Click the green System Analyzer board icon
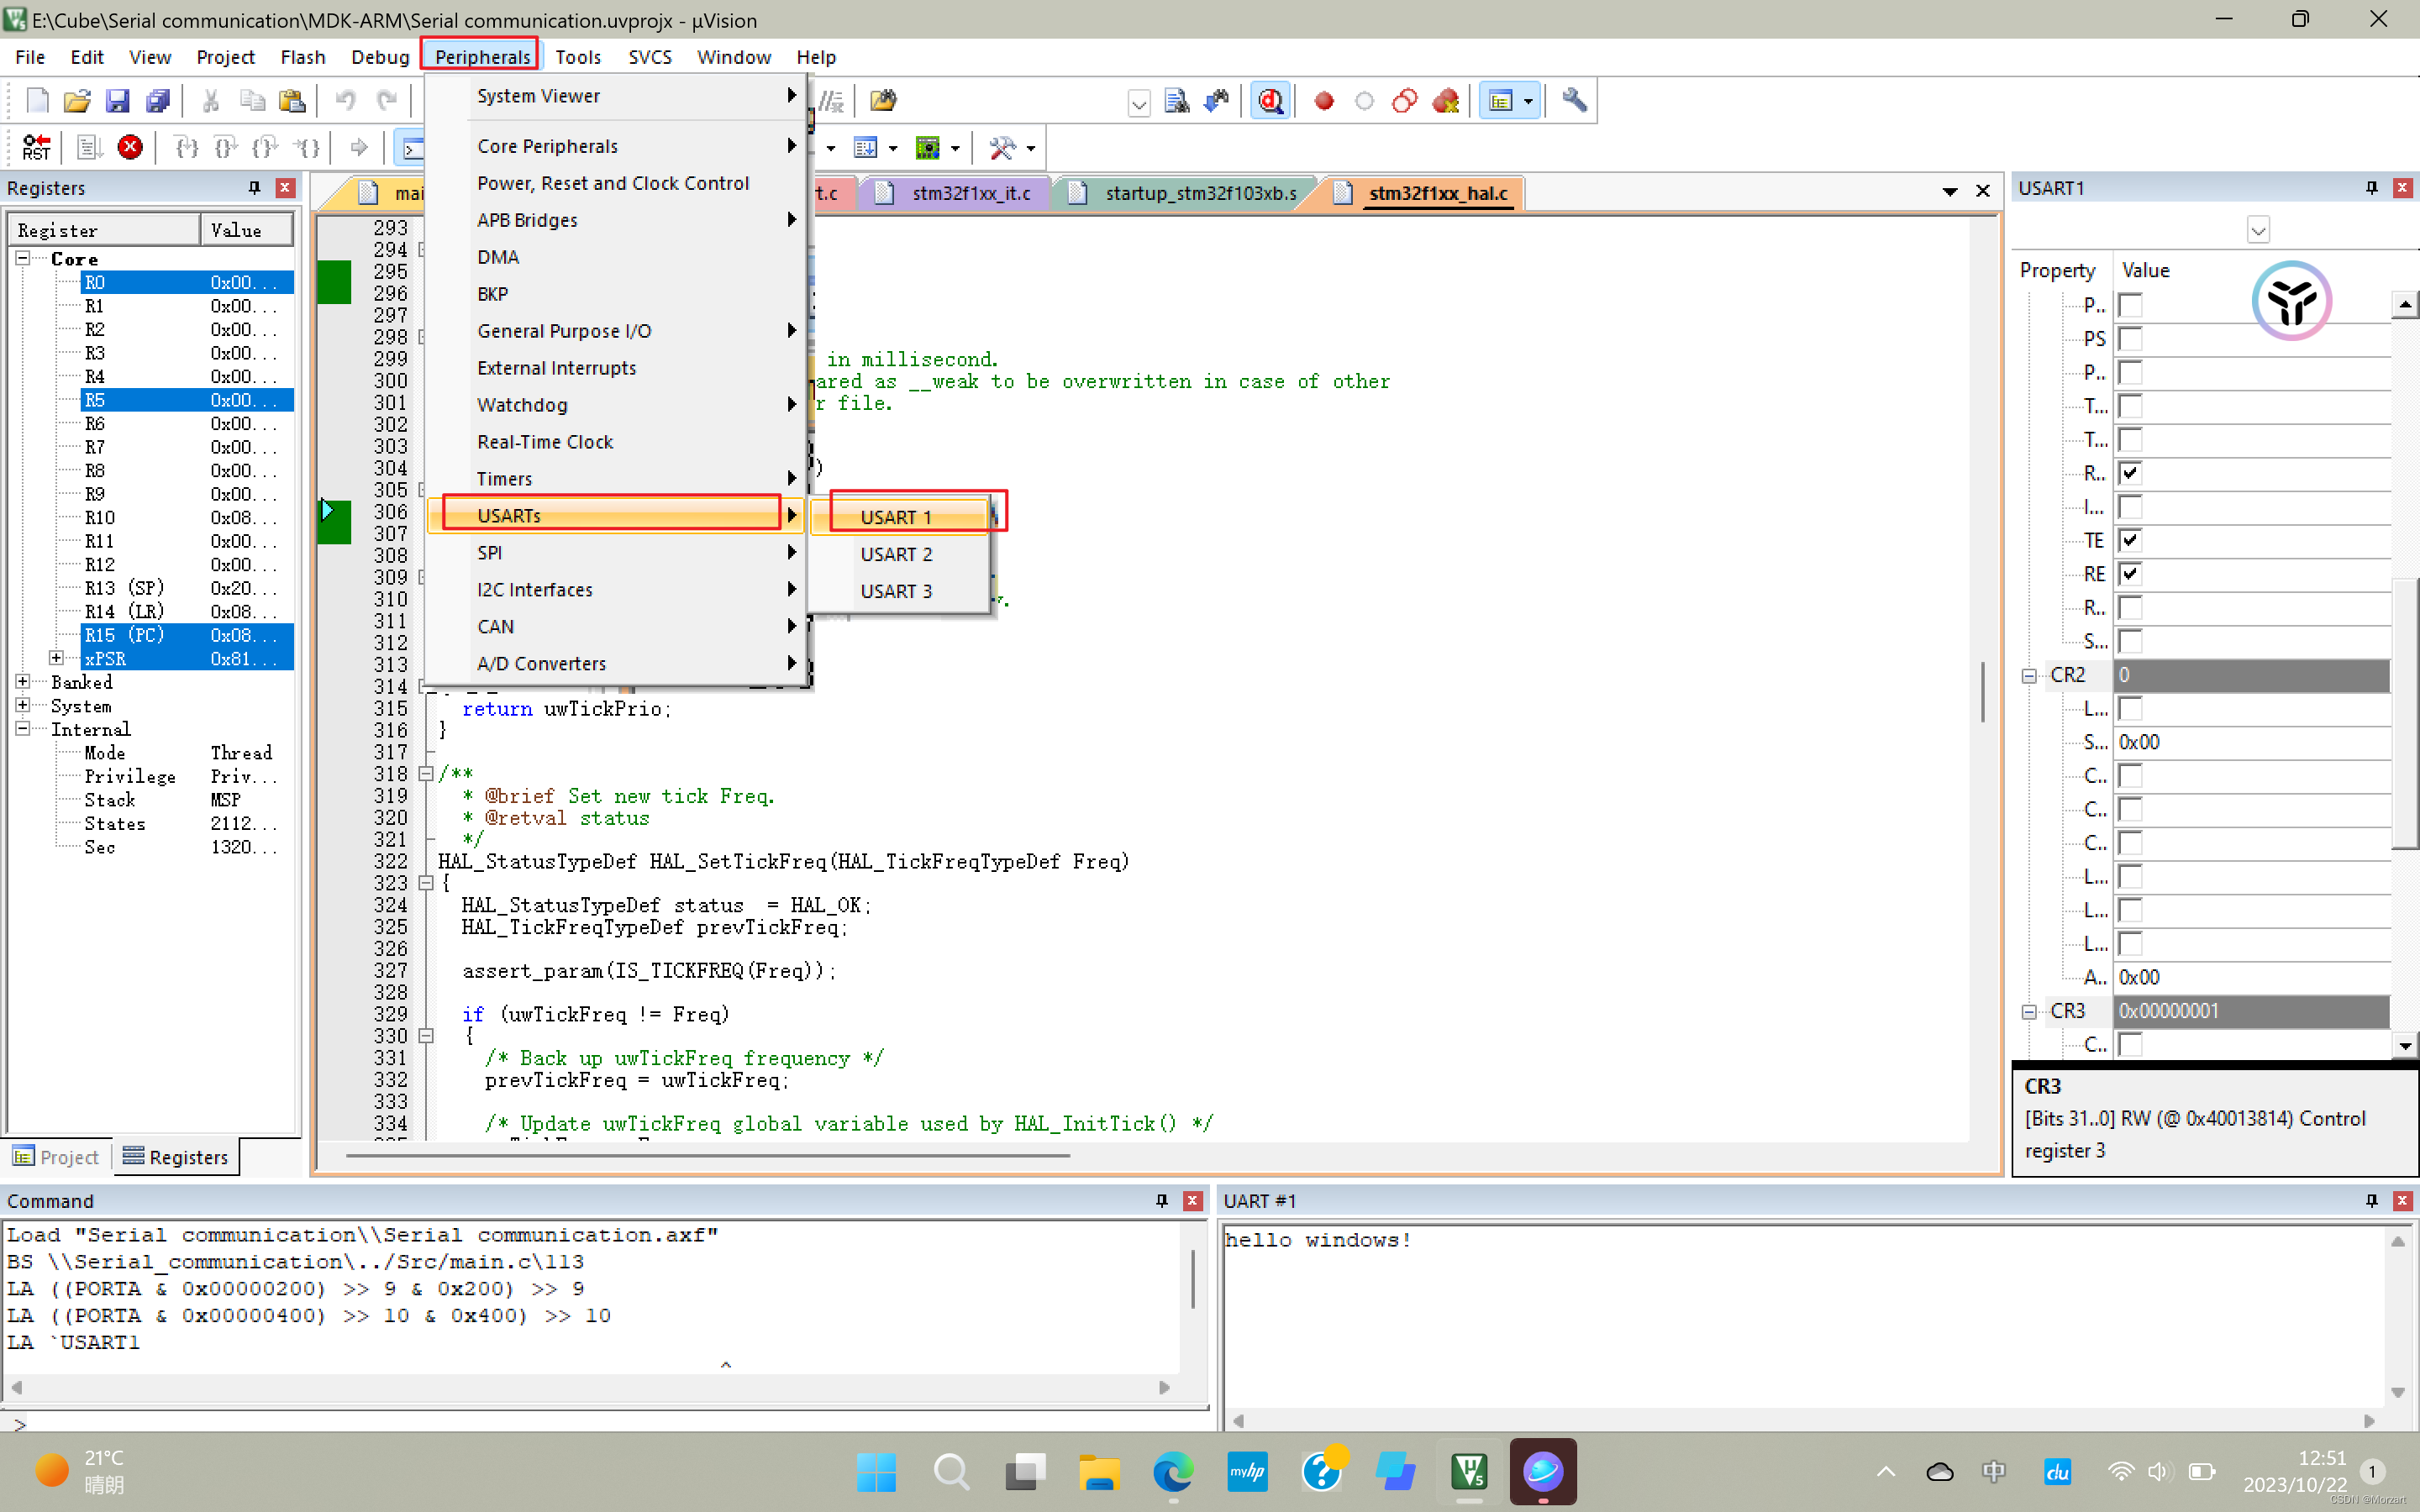This screenshot has height=1512, width=2420. pyautogui.click(x=928, y=148)
